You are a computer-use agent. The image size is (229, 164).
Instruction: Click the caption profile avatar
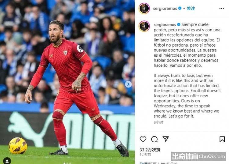tap(144, 26)
